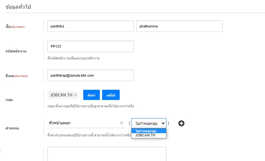
Task: Edit the employee code field PP123
Action: tap(90, 46)
